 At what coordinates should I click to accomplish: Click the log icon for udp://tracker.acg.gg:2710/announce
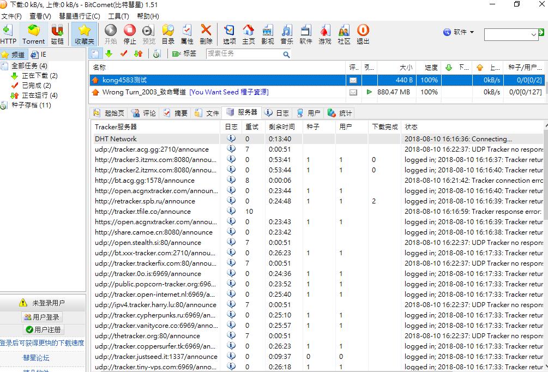coord(231,149)
